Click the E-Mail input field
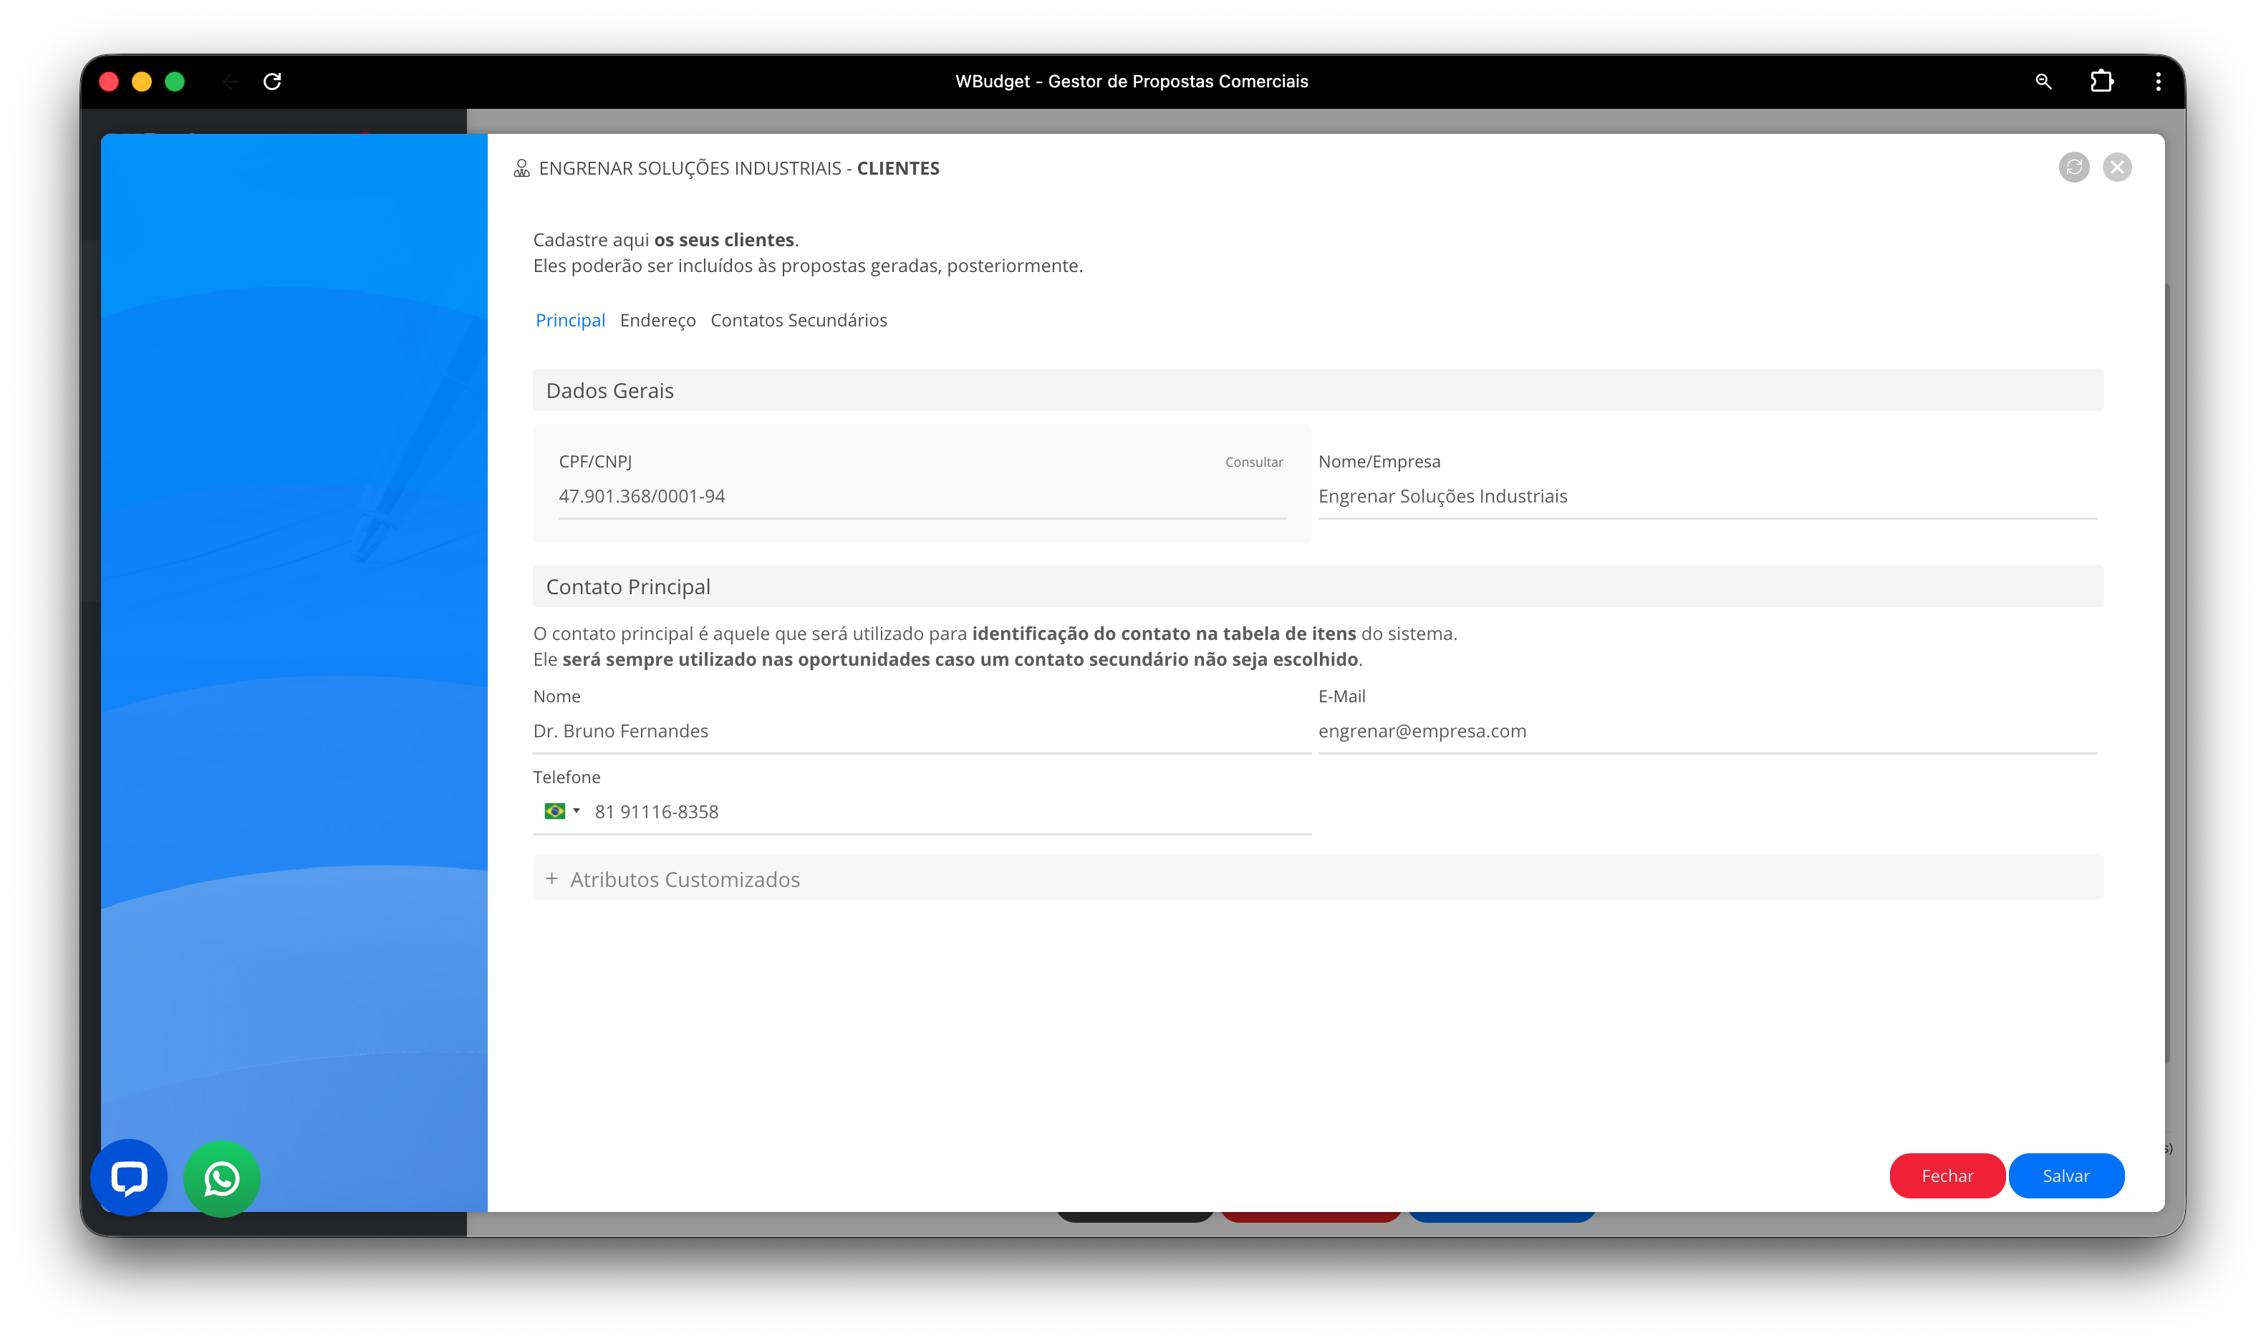 click(1702, 731)
